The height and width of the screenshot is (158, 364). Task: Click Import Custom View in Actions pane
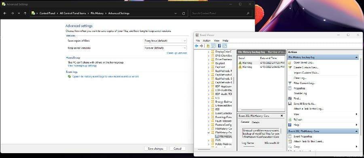click(306, 73)
